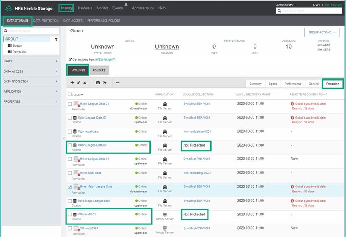Click the red warning icon in Major-League-Data-01 Pawtucket row
This screenshot has width=346, height=237.
tap(292, 103)
